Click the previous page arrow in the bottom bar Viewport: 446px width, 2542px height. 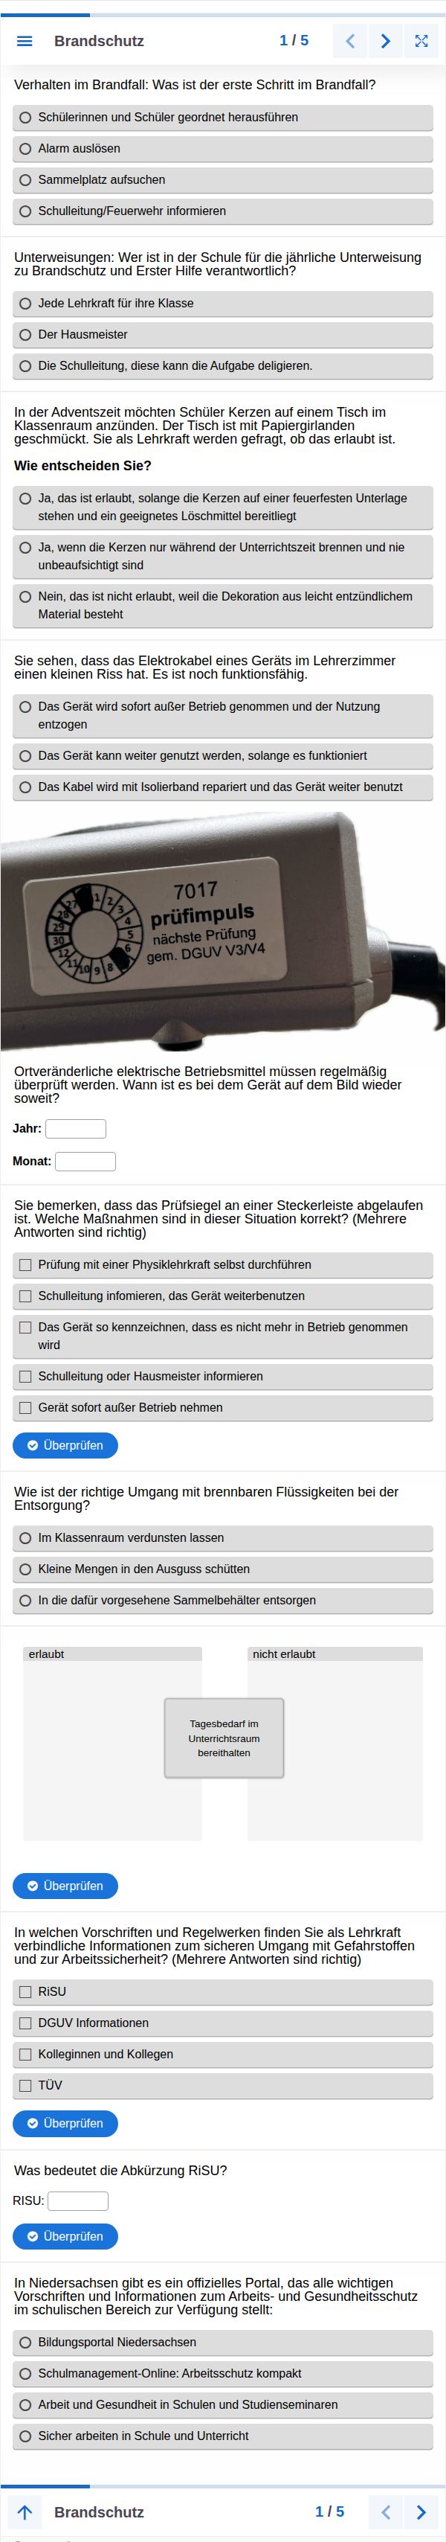[x=386, y=2511]
